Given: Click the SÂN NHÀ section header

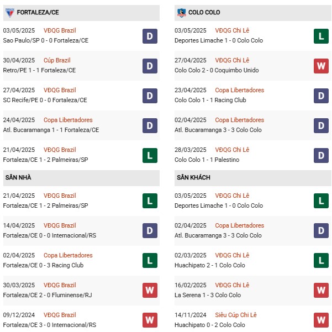Looking at the screenshot, I should tap(18, 177).
